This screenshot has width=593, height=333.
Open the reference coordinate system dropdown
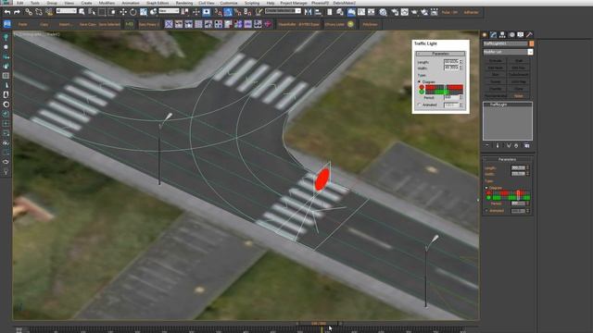click(169, 11)
